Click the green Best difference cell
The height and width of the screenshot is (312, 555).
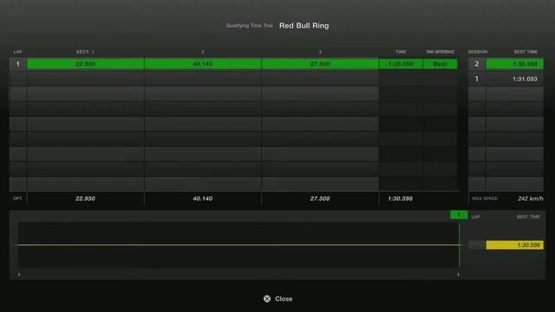coord(440,64)
